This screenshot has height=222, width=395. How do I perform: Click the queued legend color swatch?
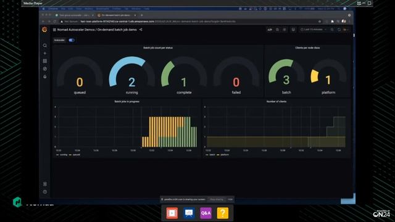[x=70, y=155]
